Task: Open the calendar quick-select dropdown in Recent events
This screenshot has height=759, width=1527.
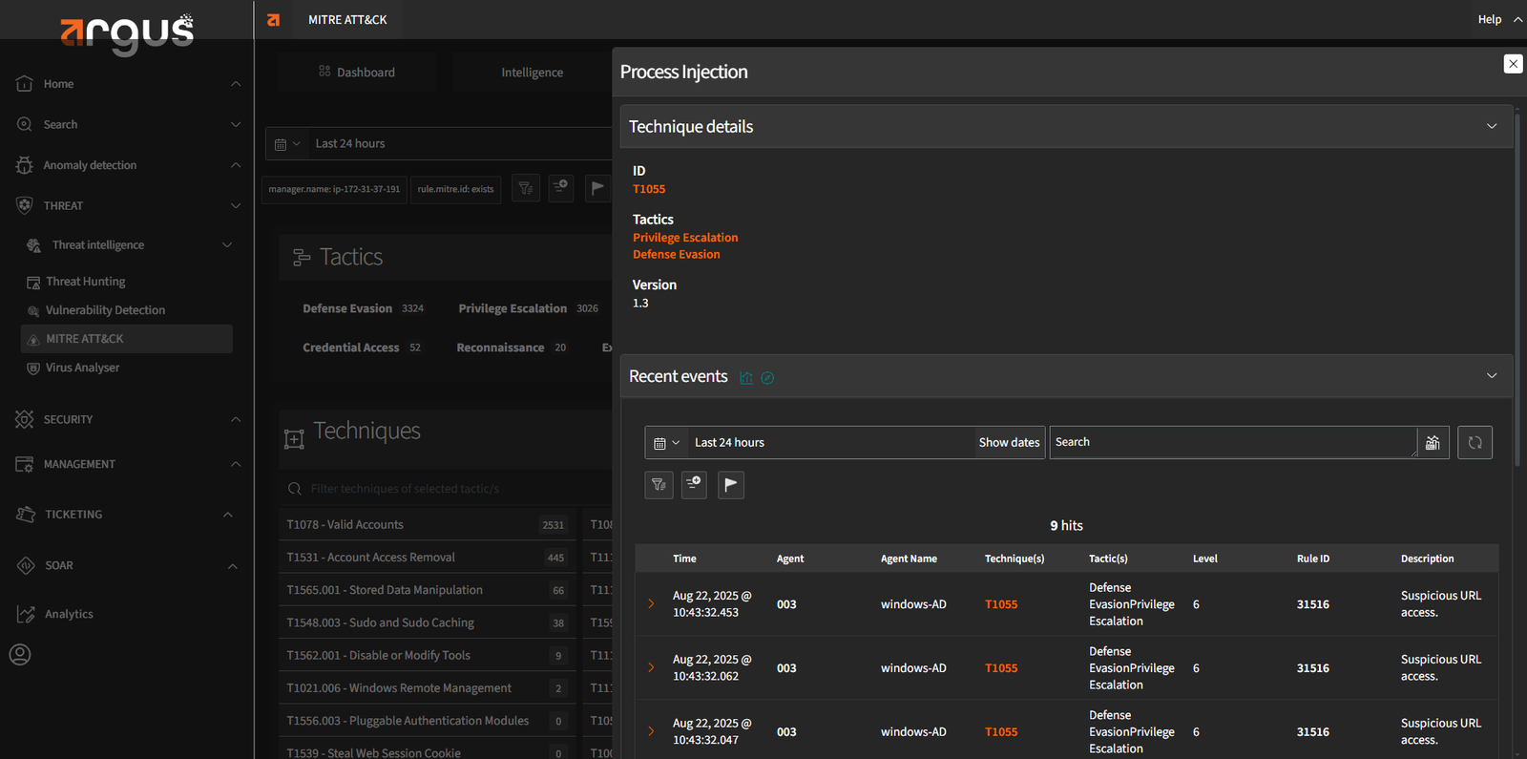Action: click(x=666, y=442)
